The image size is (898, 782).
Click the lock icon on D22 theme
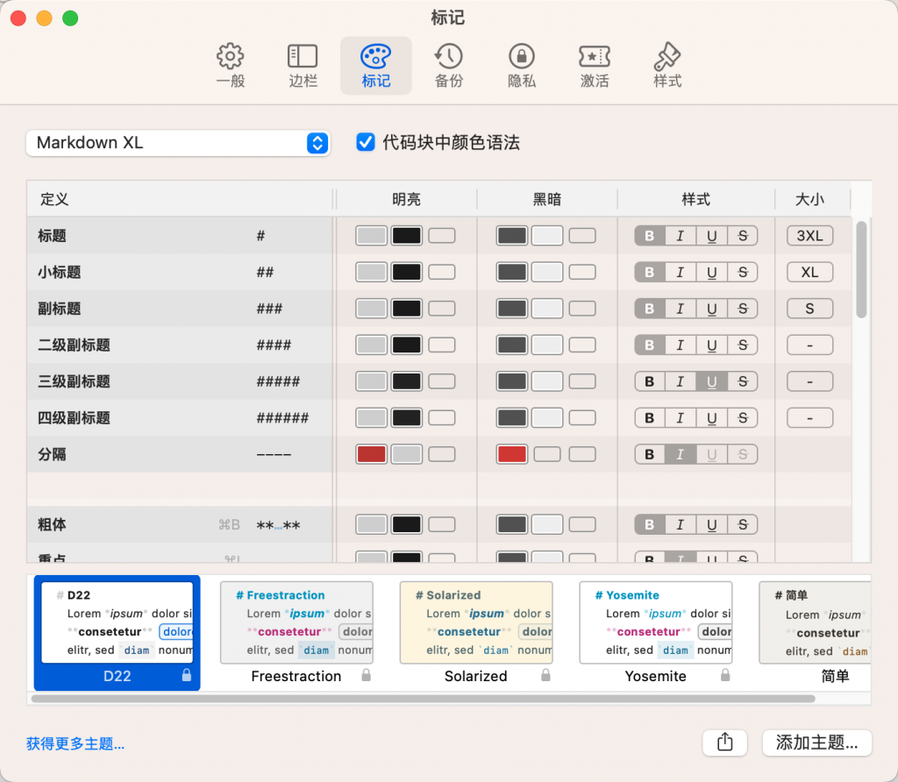(187, 676)
